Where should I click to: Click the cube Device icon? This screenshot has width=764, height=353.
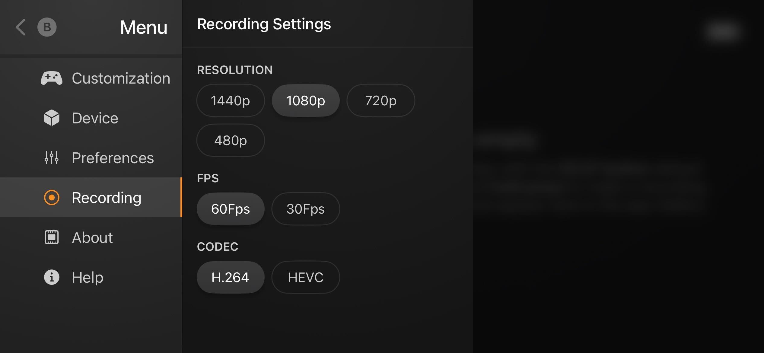click(52, 118)
